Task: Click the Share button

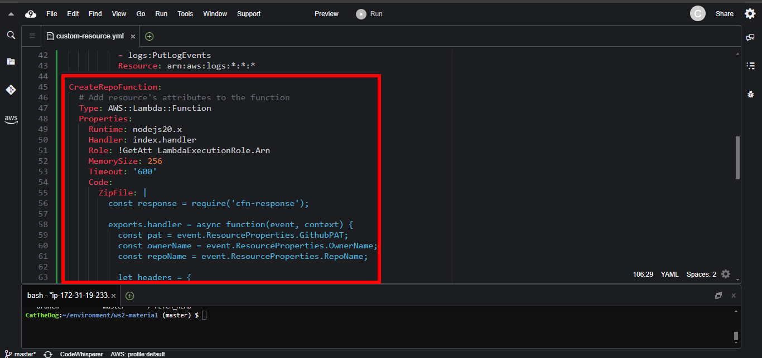Action: click(x=724, y=14)
